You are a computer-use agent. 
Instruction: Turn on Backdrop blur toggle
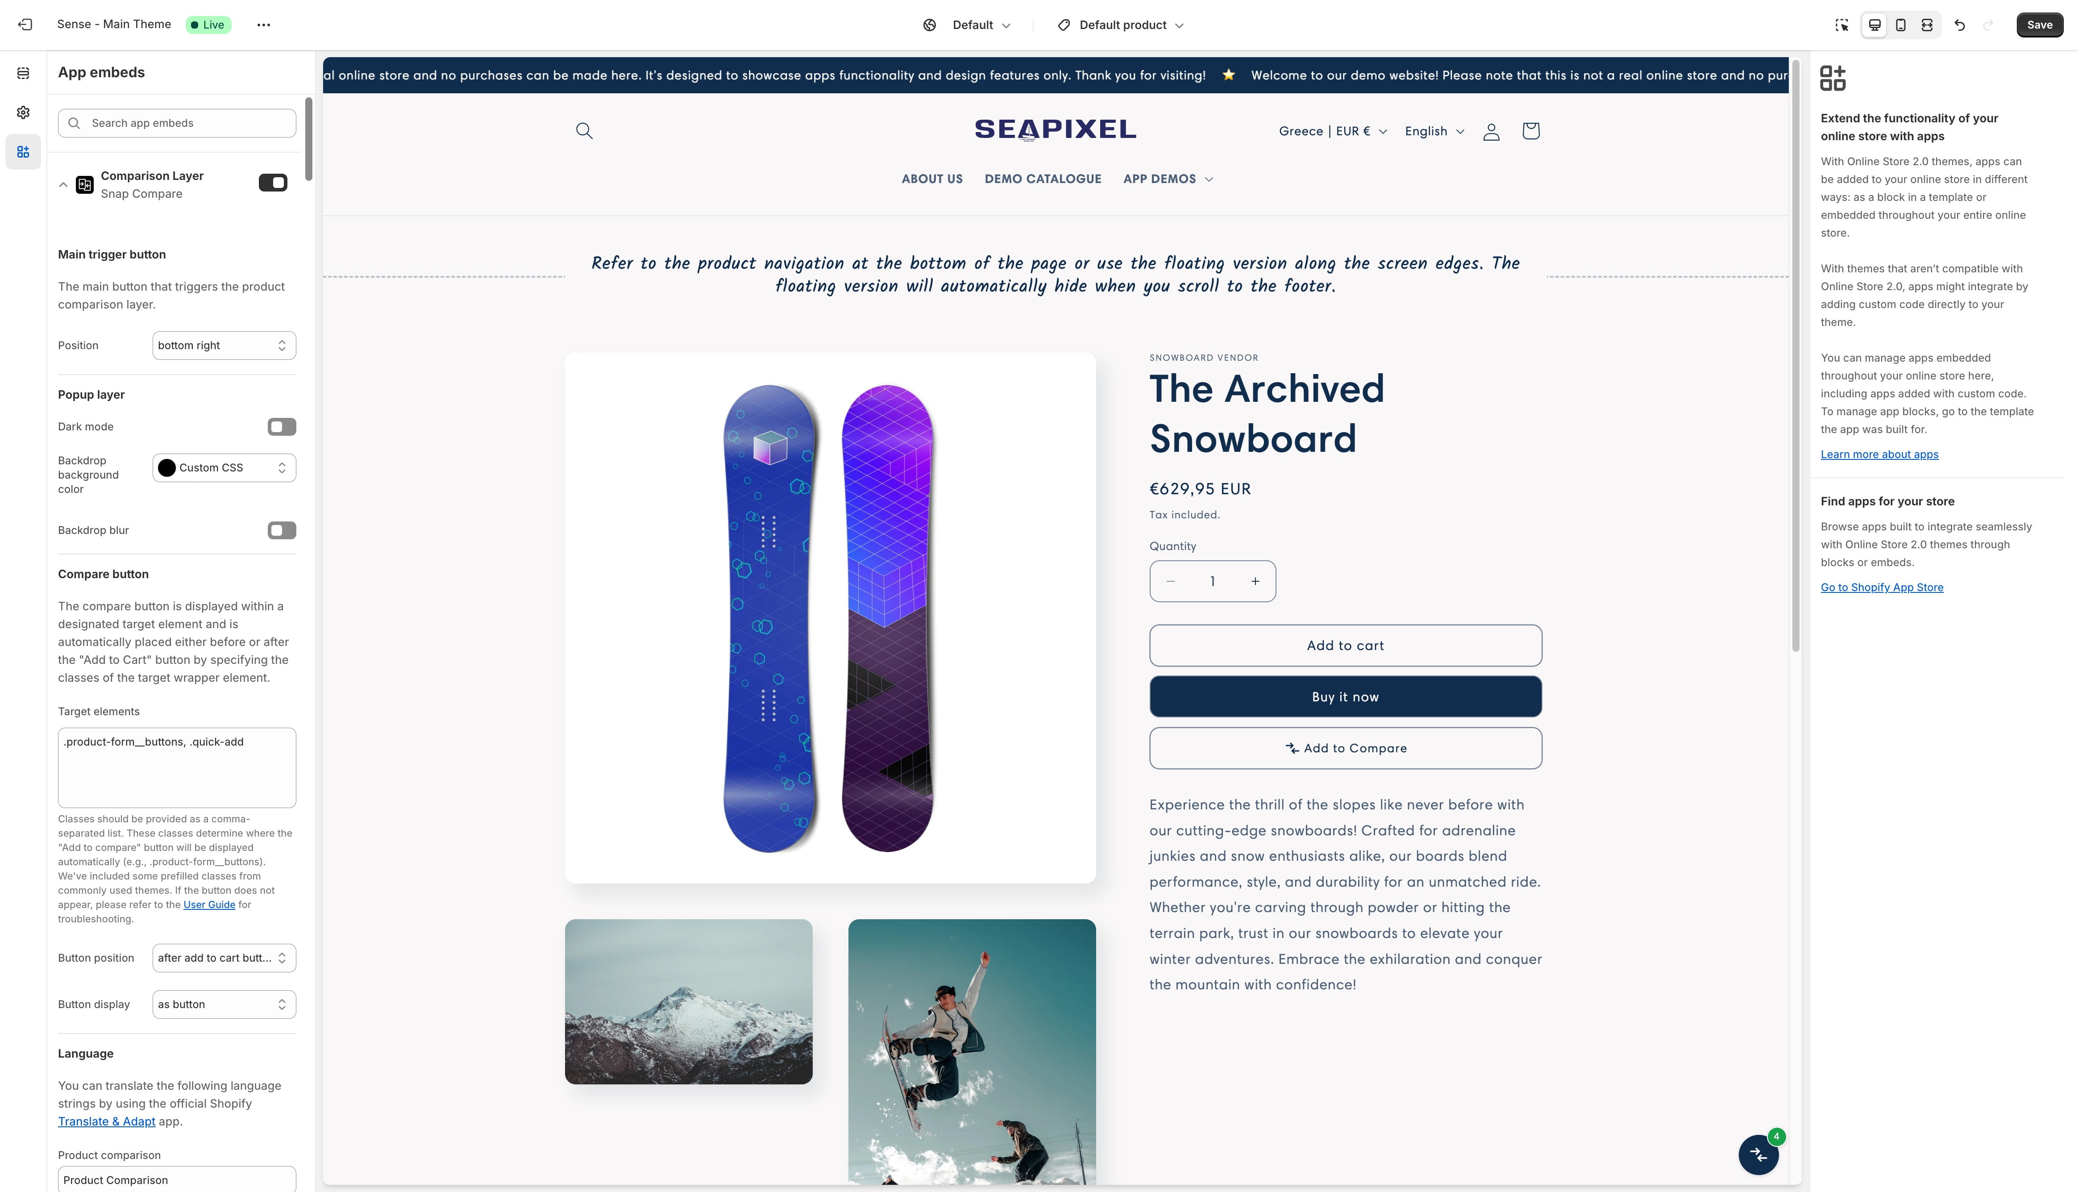click(282, 530)
